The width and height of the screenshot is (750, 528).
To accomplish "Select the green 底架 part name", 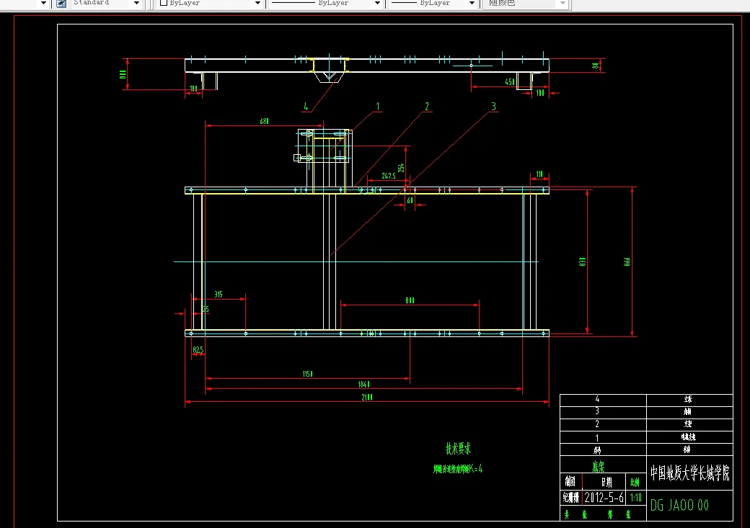I will [598, 466].
